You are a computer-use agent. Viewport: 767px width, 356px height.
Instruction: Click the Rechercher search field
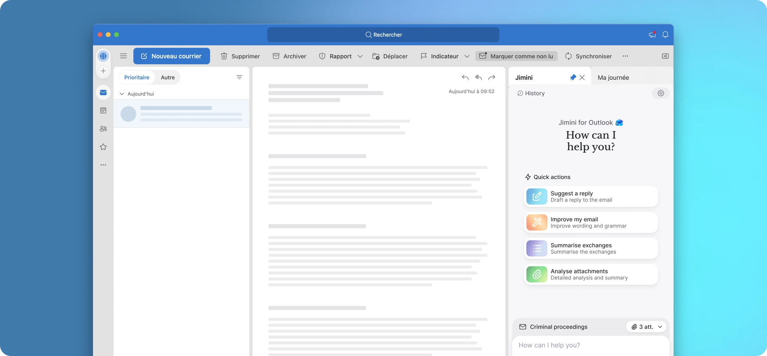coord(383,35)
